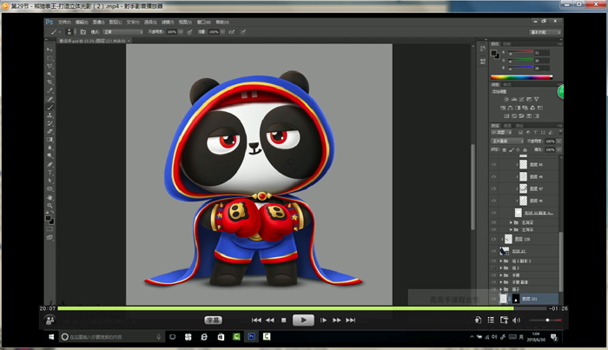Toggle visibility of layer 图层 139
The width and height of the screenshot is (608, 350).
pos(493,239)
